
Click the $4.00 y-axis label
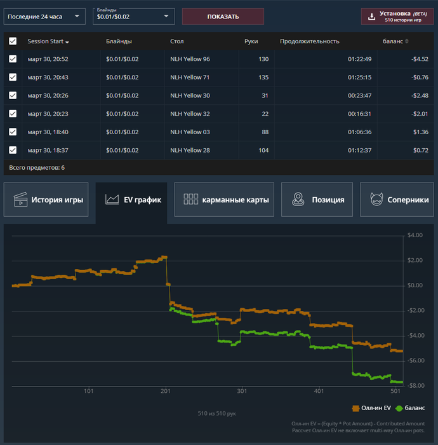coord(415,235)
